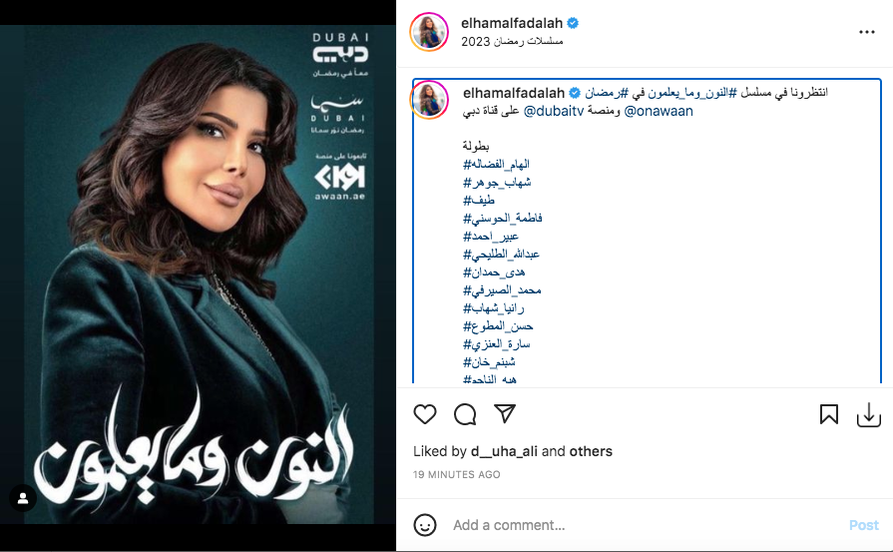This screenshot has height=552, width=893.
Task: Click the series poster image
Action: [x=199, y=275]
